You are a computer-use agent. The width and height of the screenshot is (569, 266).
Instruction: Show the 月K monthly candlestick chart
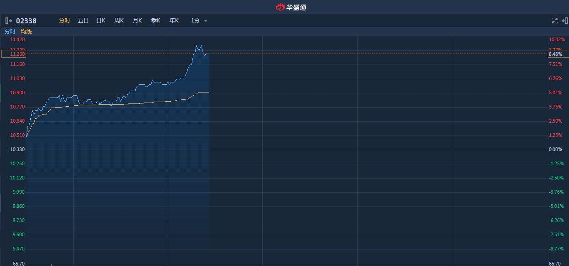pos(137,21)
